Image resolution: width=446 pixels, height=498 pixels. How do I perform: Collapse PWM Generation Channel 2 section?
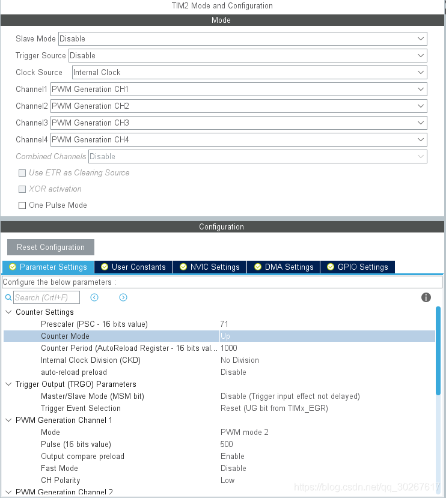8,492
